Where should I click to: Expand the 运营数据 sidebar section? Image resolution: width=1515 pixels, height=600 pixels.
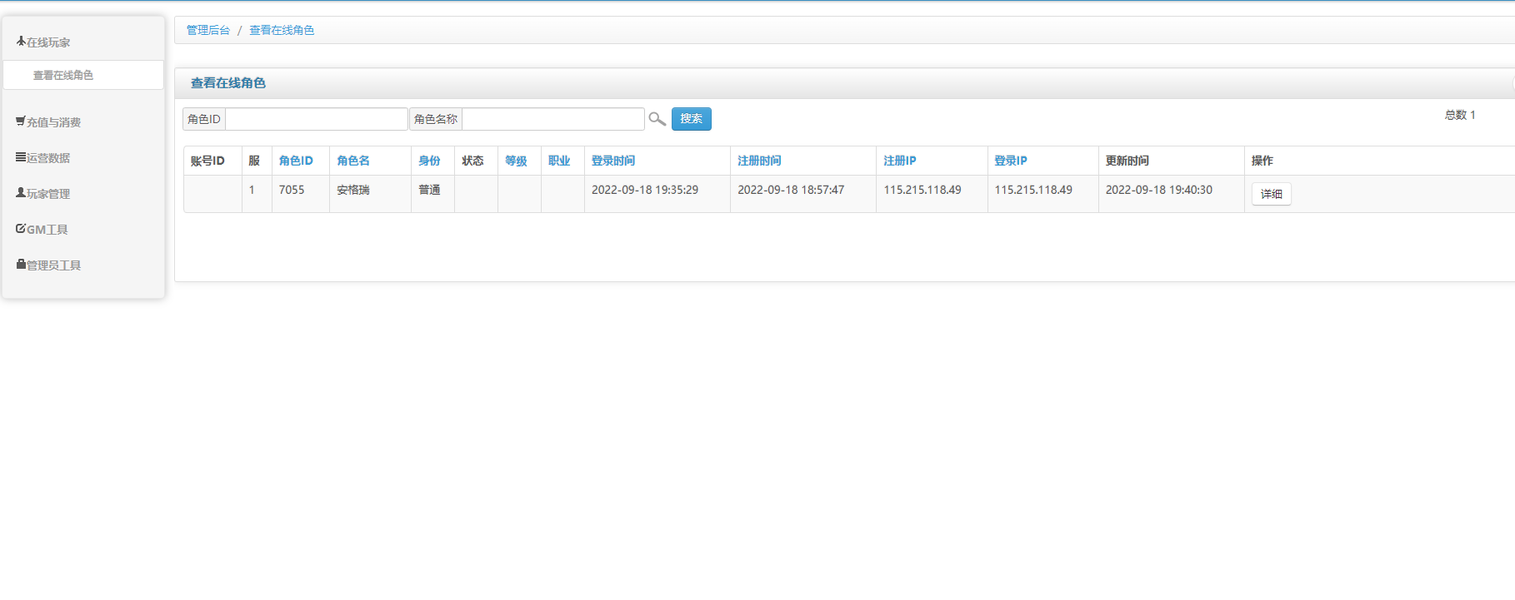coord(48,158)
